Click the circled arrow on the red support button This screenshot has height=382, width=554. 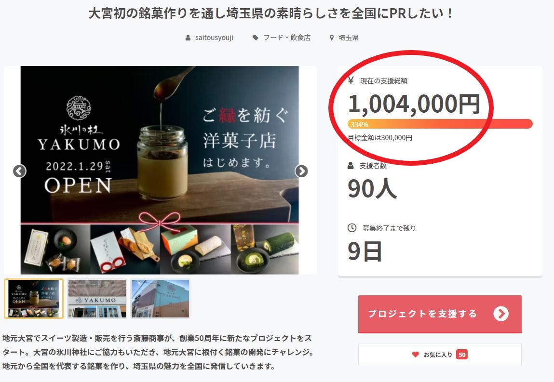(501, 314)
